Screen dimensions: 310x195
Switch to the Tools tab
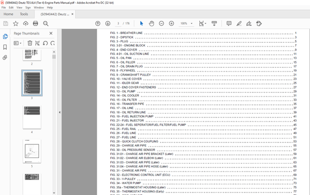pos(24,14)
